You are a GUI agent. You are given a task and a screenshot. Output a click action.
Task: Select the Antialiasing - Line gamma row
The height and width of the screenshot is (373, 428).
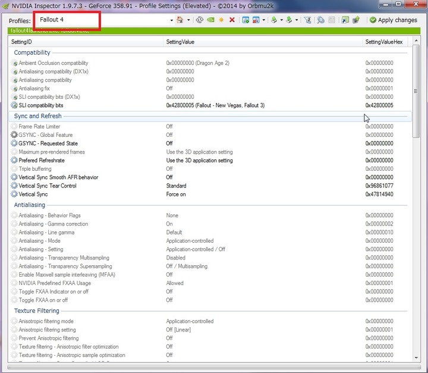coord(210,232)
